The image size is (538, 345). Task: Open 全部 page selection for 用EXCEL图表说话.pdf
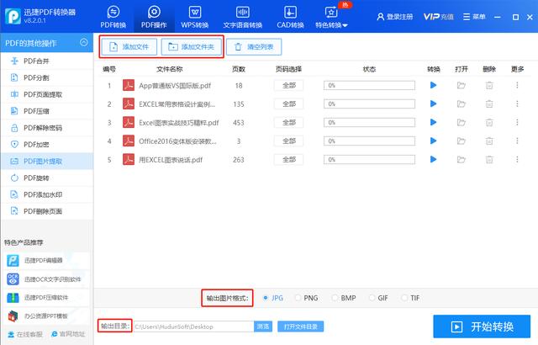pyautogui.click(x=288, y=160)
